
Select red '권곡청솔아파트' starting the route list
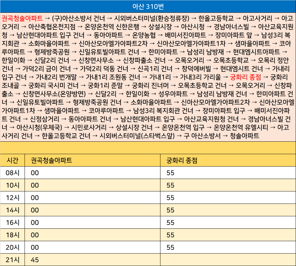(x=22, y=18)
